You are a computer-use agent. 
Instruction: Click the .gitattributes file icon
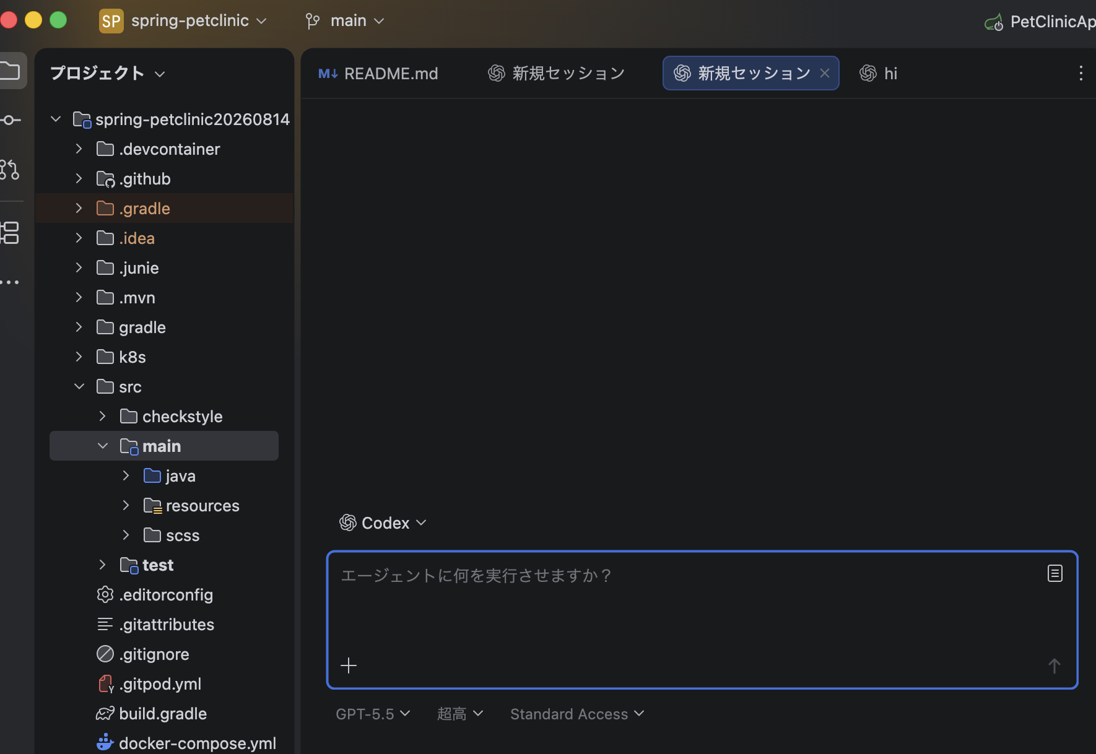105,624
